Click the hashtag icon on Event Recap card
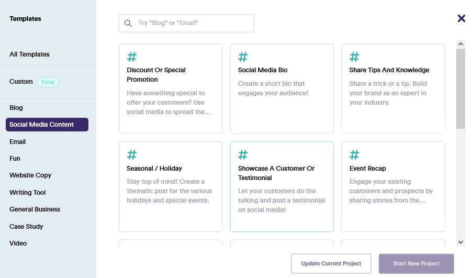The width and height of the screenshot is (473, 278). (x=354, y=155)
